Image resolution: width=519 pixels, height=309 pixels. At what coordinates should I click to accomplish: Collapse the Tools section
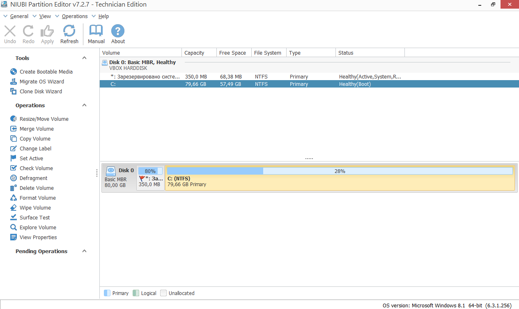84,58
